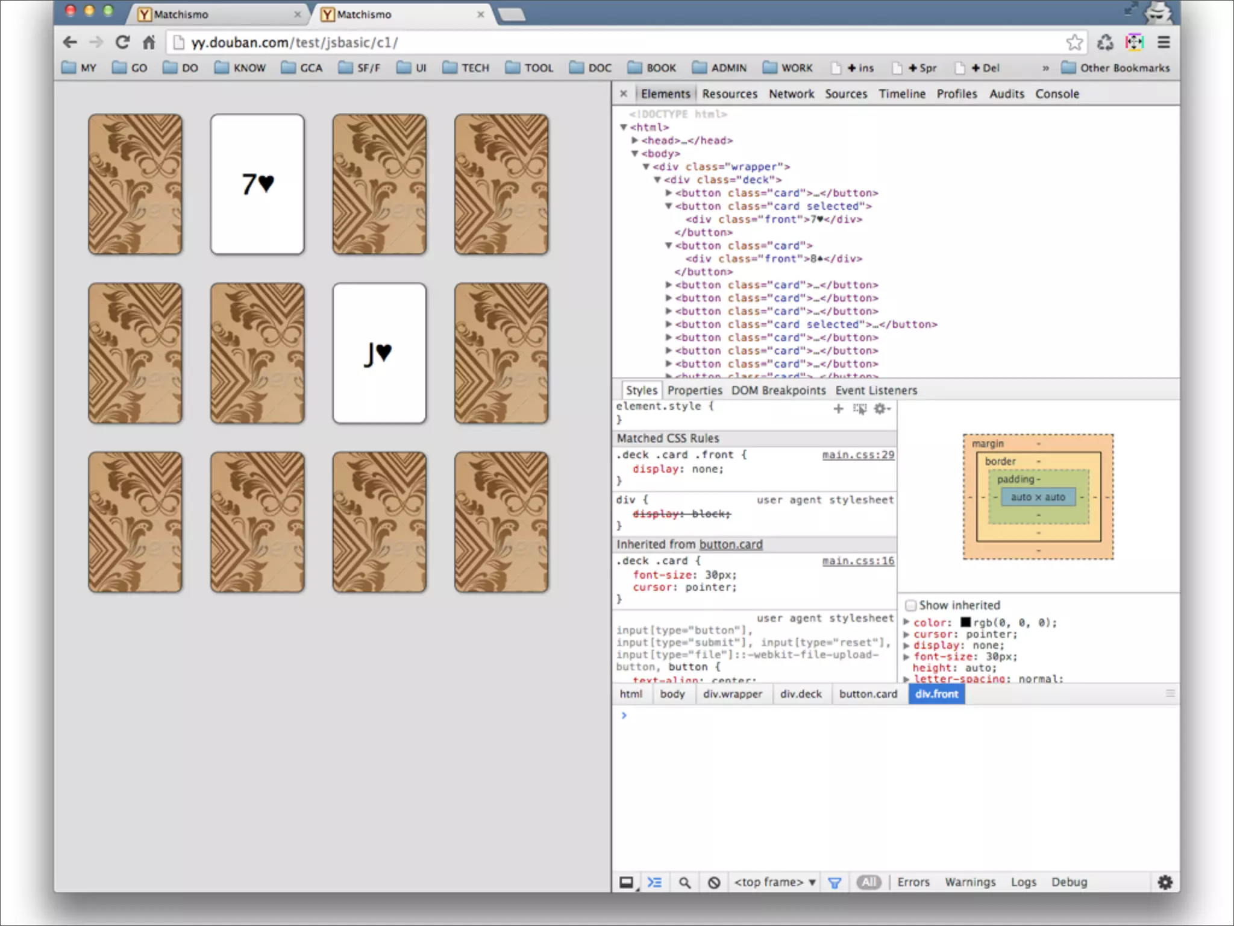Viewport: 1234px width, 926px height.
Task: Toggle element state icon in Styles pane
Action: click(860, 409)
